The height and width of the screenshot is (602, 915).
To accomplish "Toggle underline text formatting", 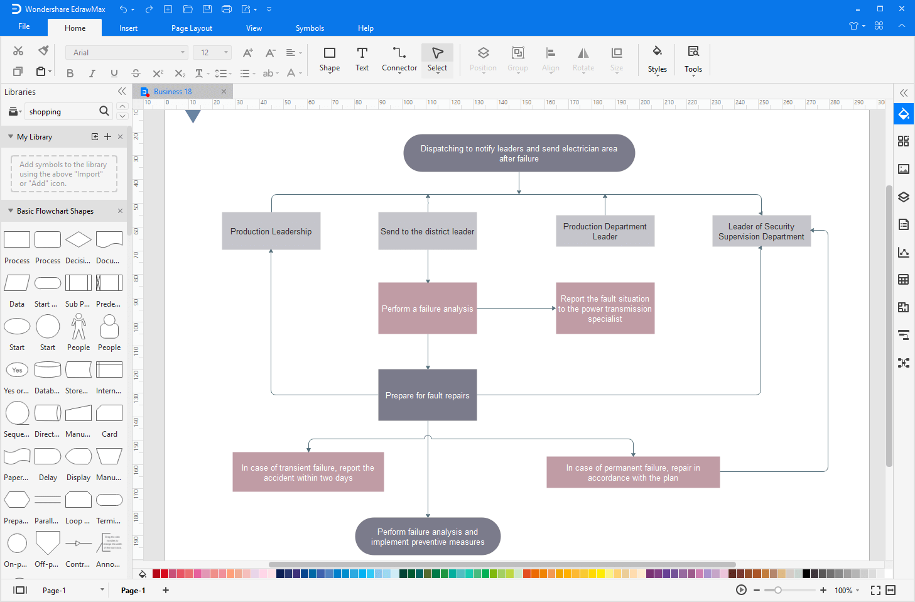I will point(114,73).
